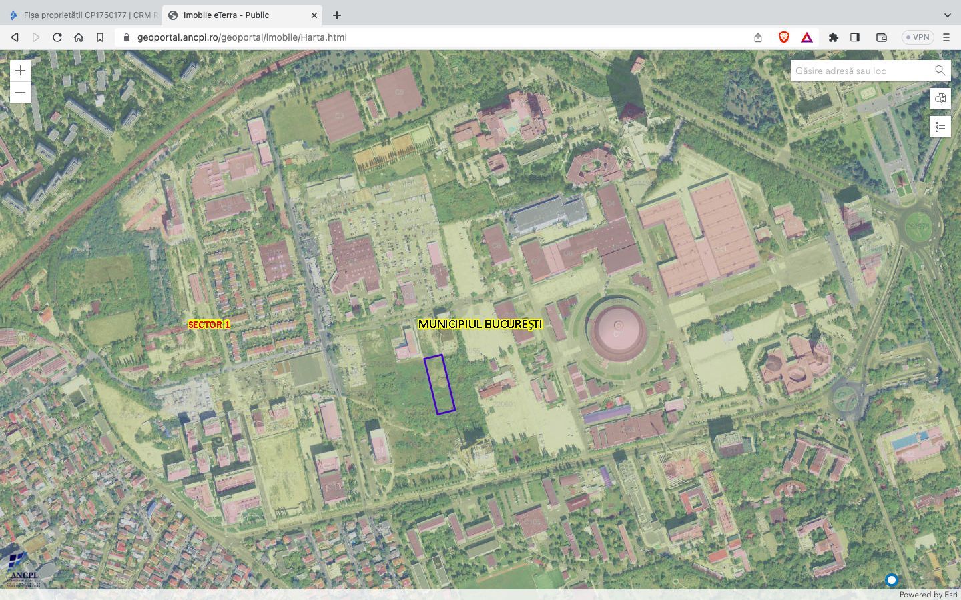
Task: Open the share page menu
Action: (758, 37)
